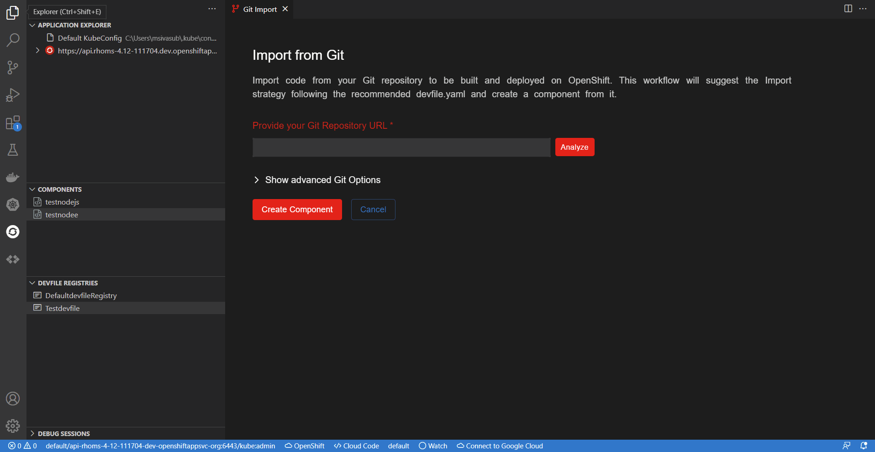Expand Show advanced Git Options
875x452 pixels.
coord(316,180)
